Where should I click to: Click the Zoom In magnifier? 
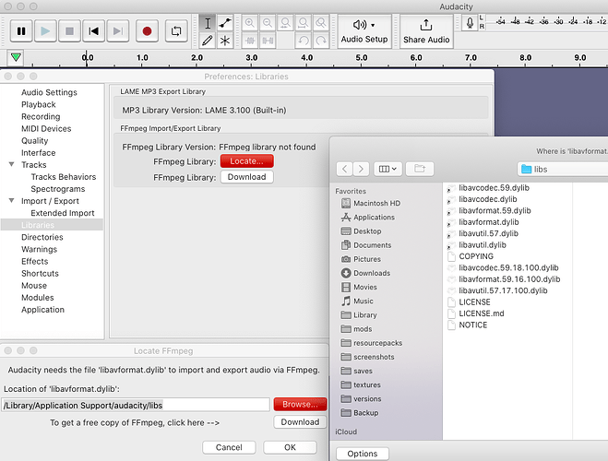tap(250, 23)
